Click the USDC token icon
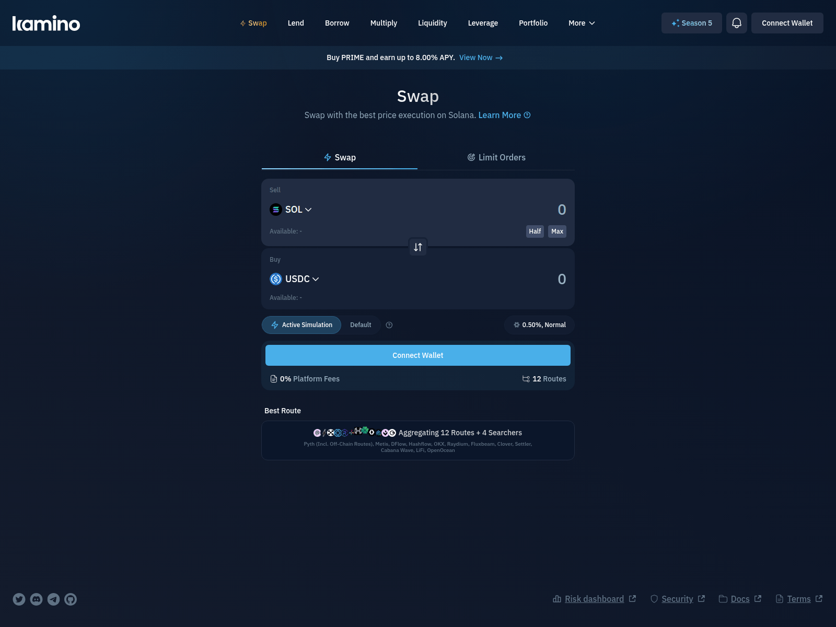This screenshot has height=627, width=836. click(x=276, y=279)
